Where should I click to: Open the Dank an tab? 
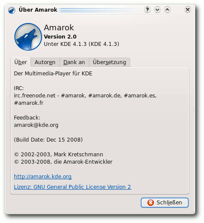coord(74,62)
